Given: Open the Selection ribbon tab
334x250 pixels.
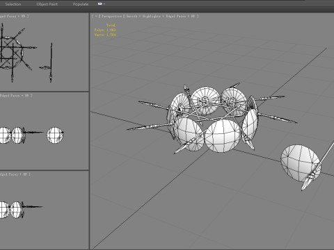Looking at the screenshot, I should pos(13,4).
